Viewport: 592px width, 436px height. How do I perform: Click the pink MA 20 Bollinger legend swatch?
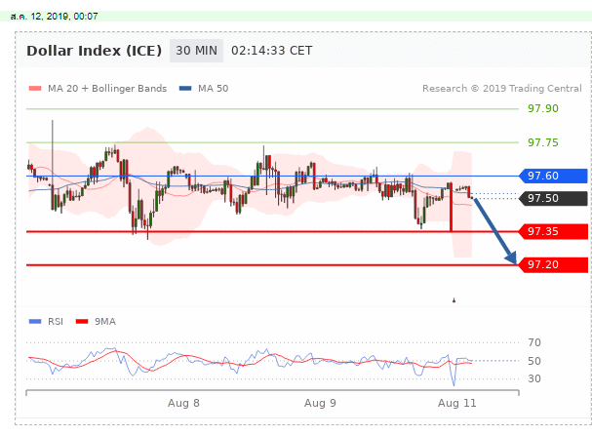pos(35,89)
